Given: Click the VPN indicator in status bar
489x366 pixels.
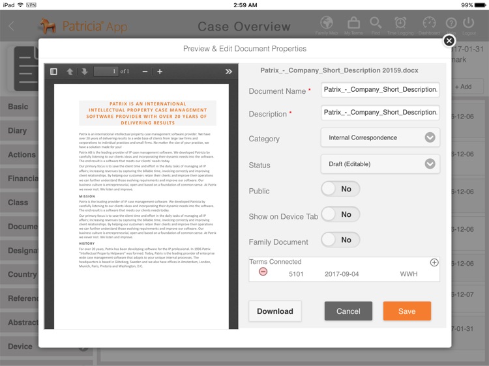Looking at the screenshot, I should tap(31, 5).
